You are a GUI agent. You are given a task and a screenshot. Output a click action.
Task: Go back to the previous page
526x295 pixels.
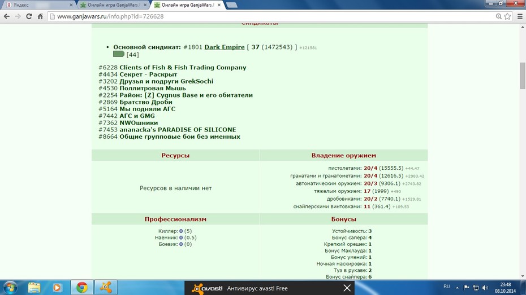pos(7,16)
